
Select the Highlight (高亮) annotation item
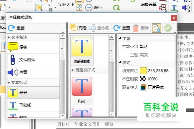click(33, 93)
